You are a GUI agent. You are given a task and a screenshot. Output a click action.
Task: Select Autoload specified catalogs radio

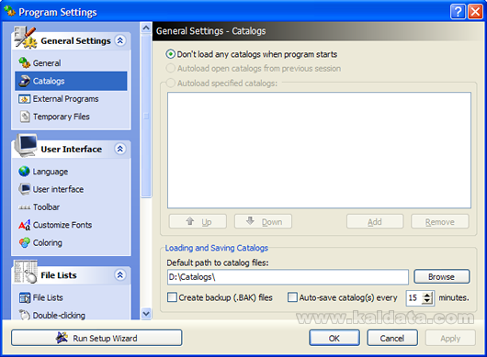pos(171,84)
